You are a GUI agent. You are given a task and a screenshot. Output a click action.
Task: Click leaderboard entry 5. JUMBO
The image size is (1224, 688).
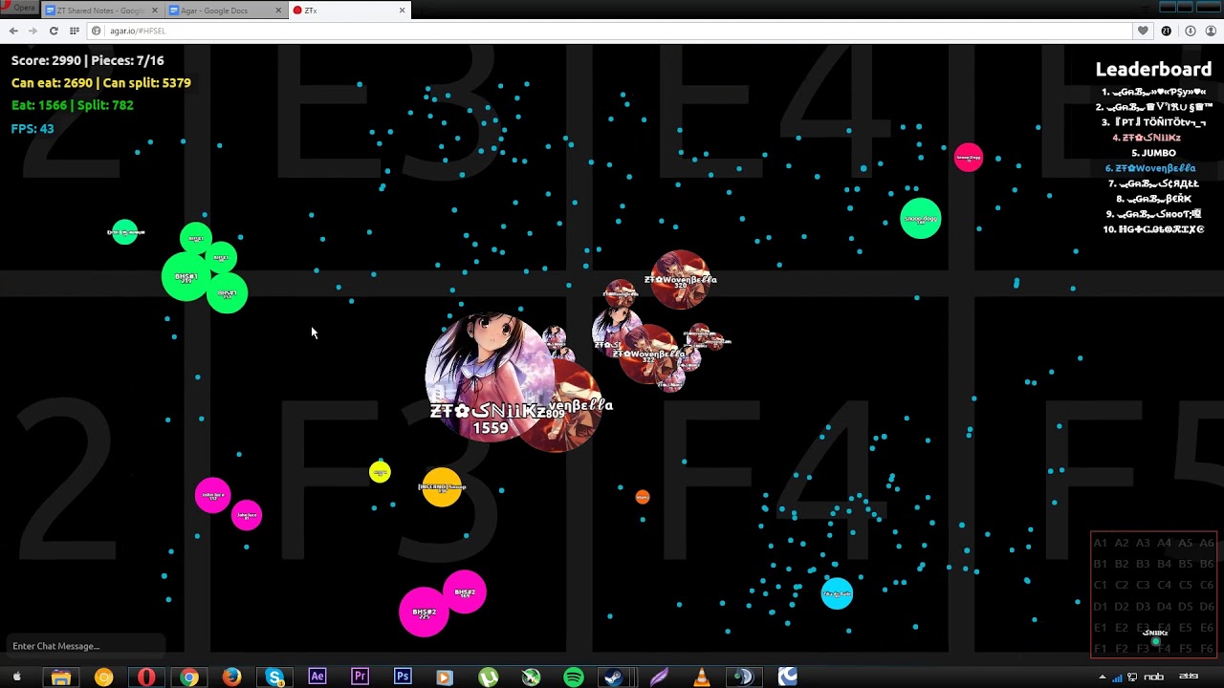coord(1153,153)
